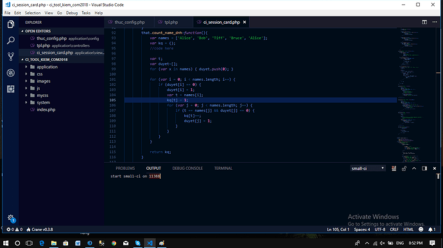Maximize the bottom panel with the chevron
443x248 pixels.
pyautogui.click(x=414, y=169)
